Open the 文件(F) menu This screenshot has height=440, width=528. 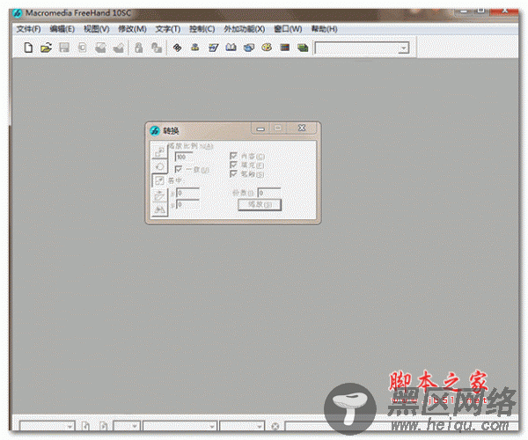point(29,29)
